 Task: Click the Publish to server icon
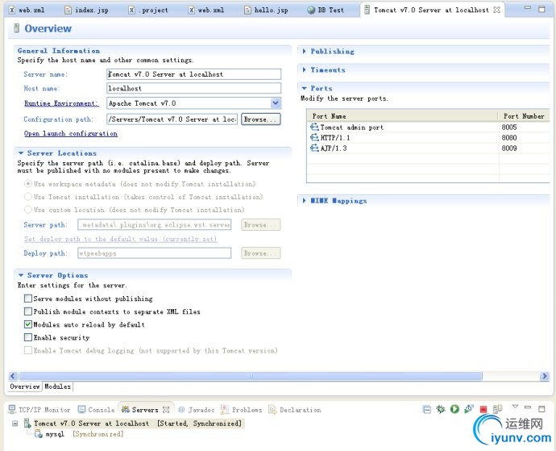point(497,410)
